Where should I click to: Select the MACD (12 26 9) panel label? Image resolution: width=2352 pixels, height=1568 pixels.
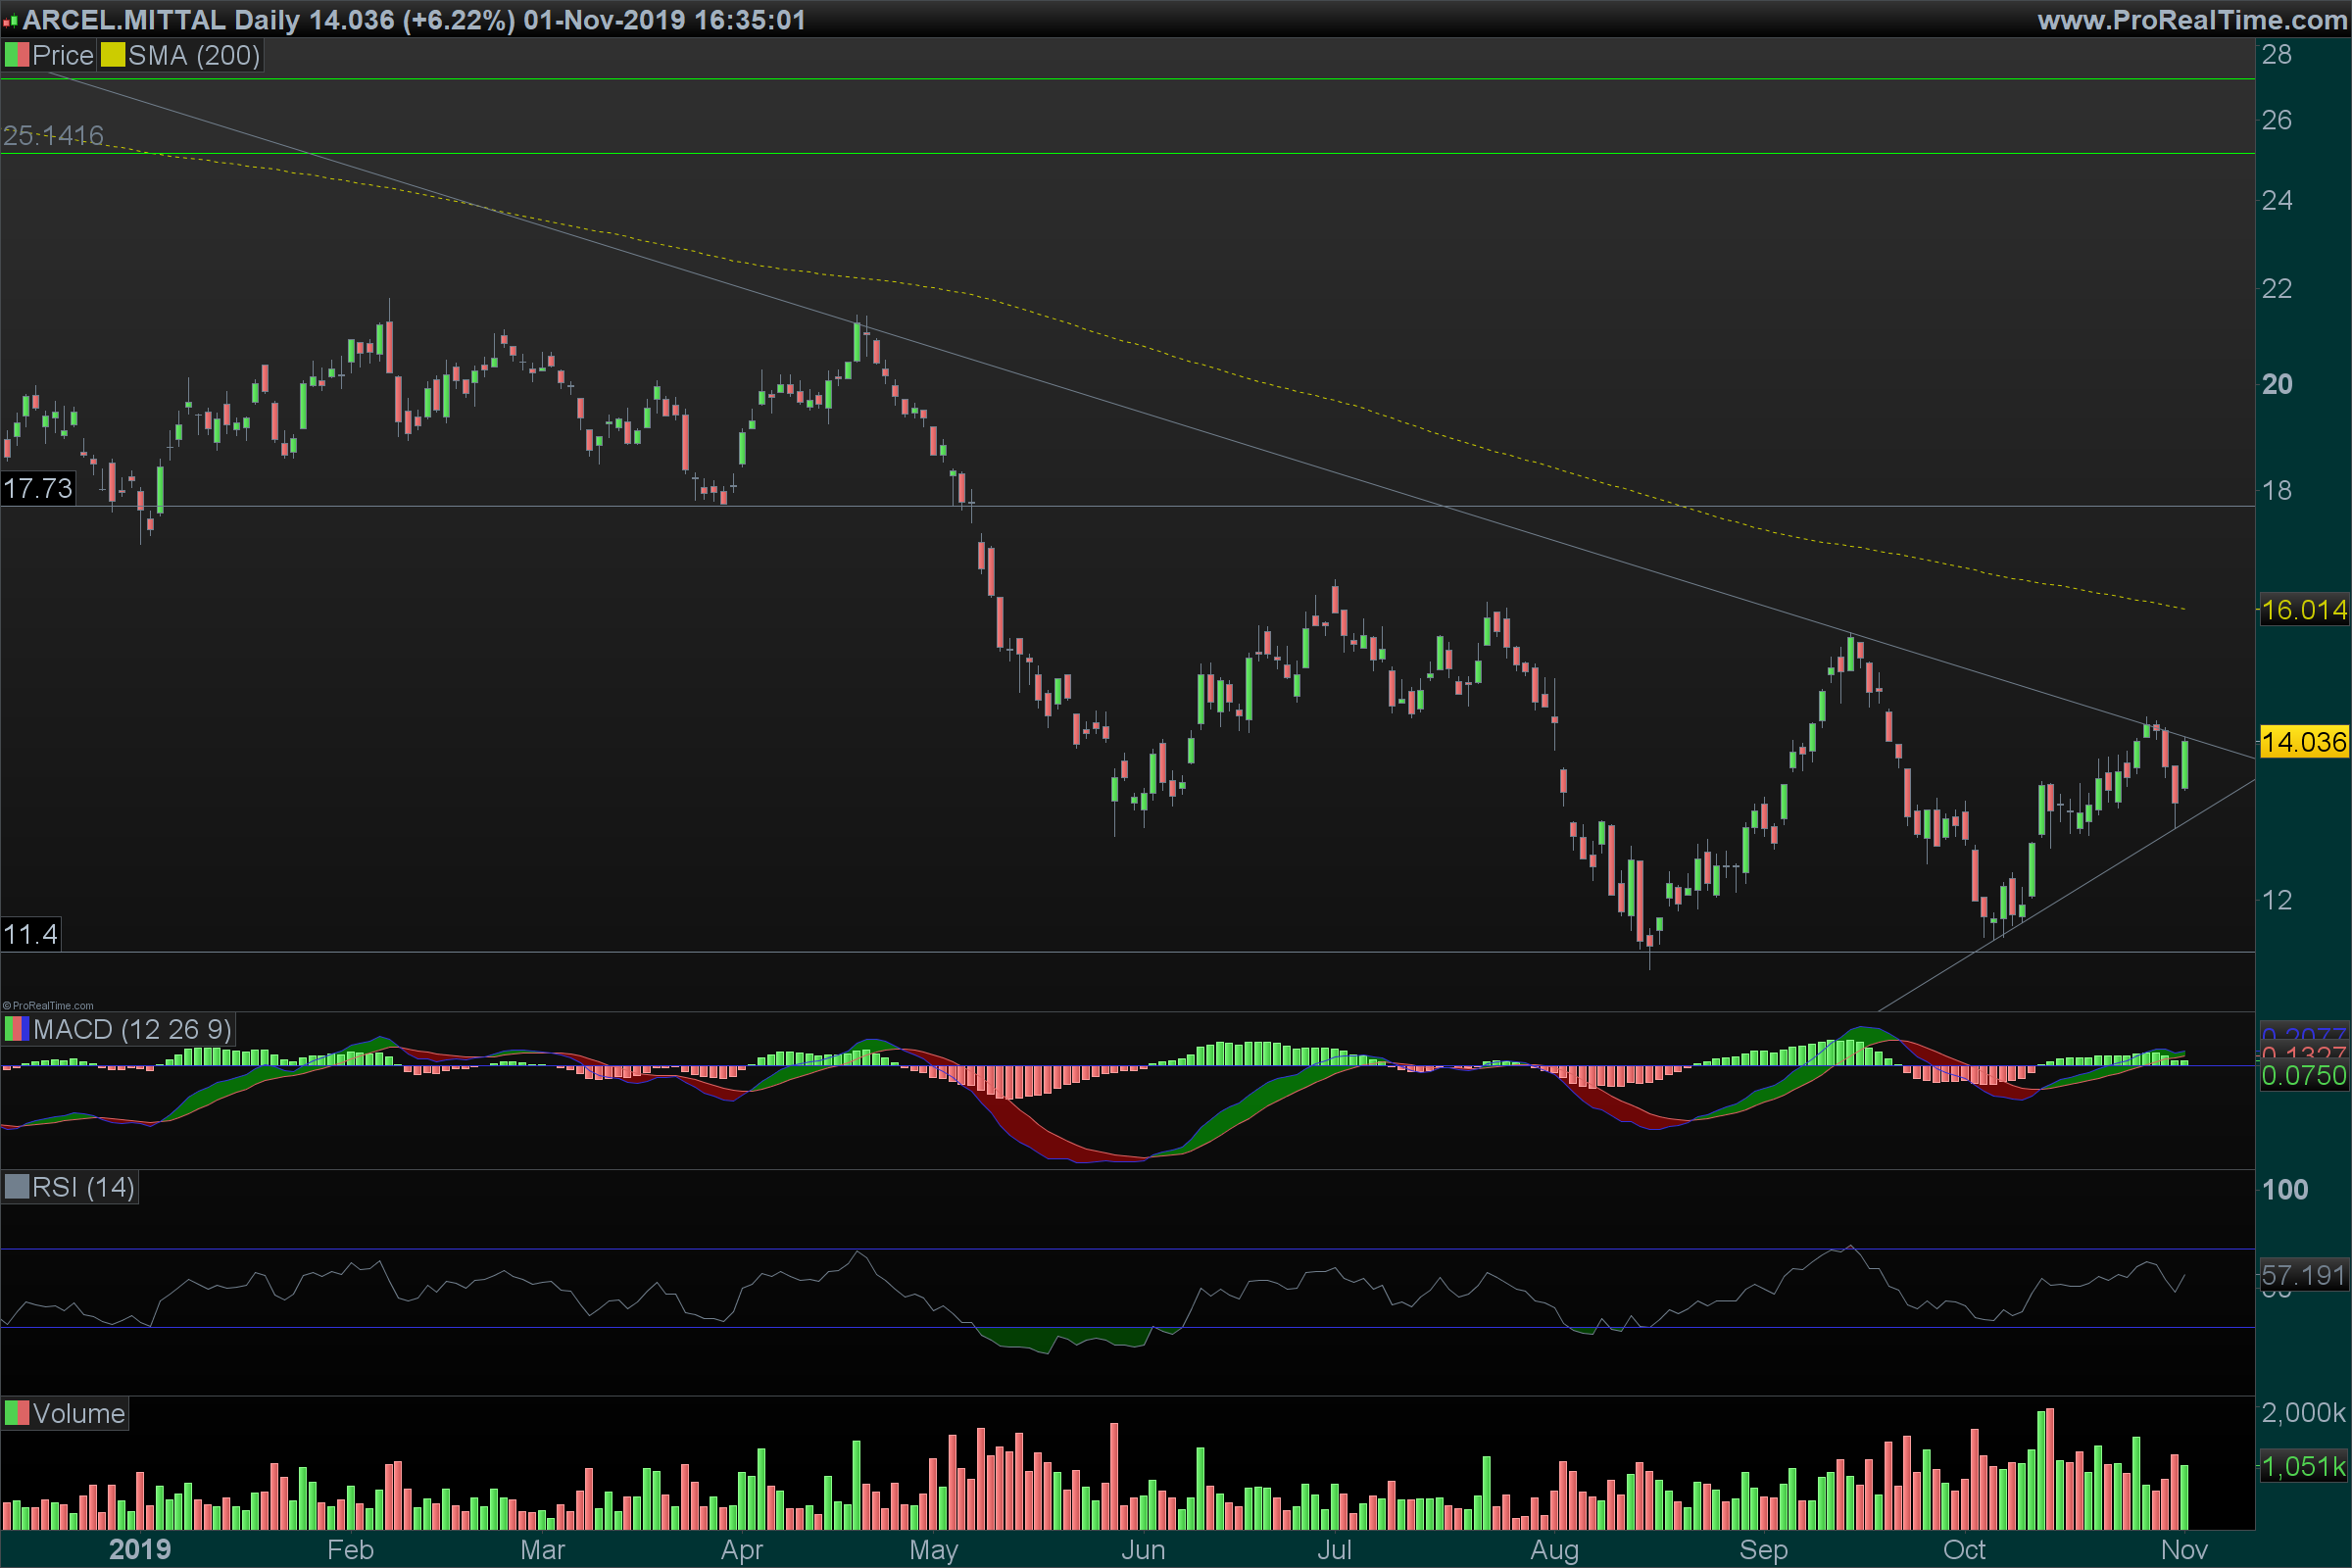[x=131, y=1029]
